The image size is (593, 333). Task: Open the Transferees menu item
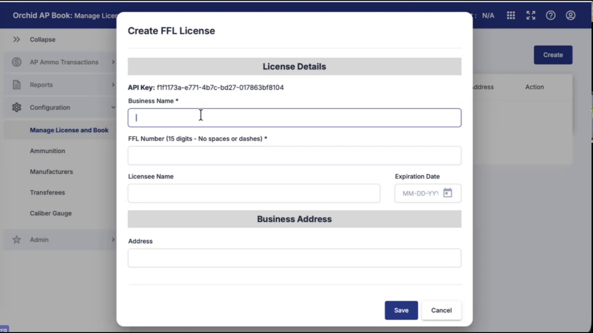click(x=47, y=192)
